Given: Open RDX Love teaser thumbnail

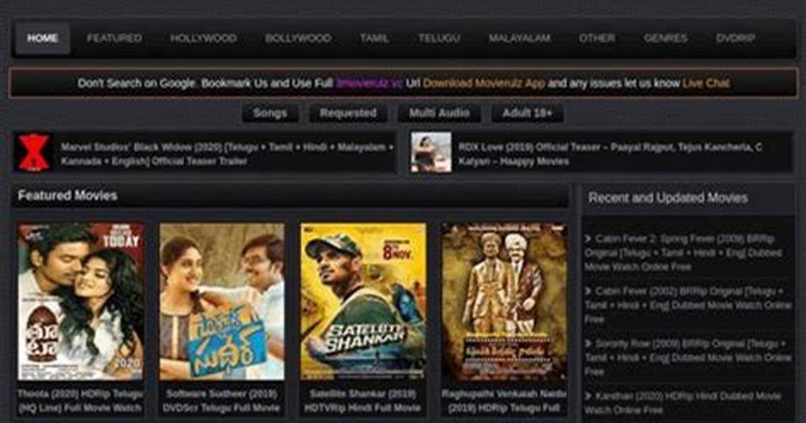Looking at the screenshot, I should [x=431, y=152].
